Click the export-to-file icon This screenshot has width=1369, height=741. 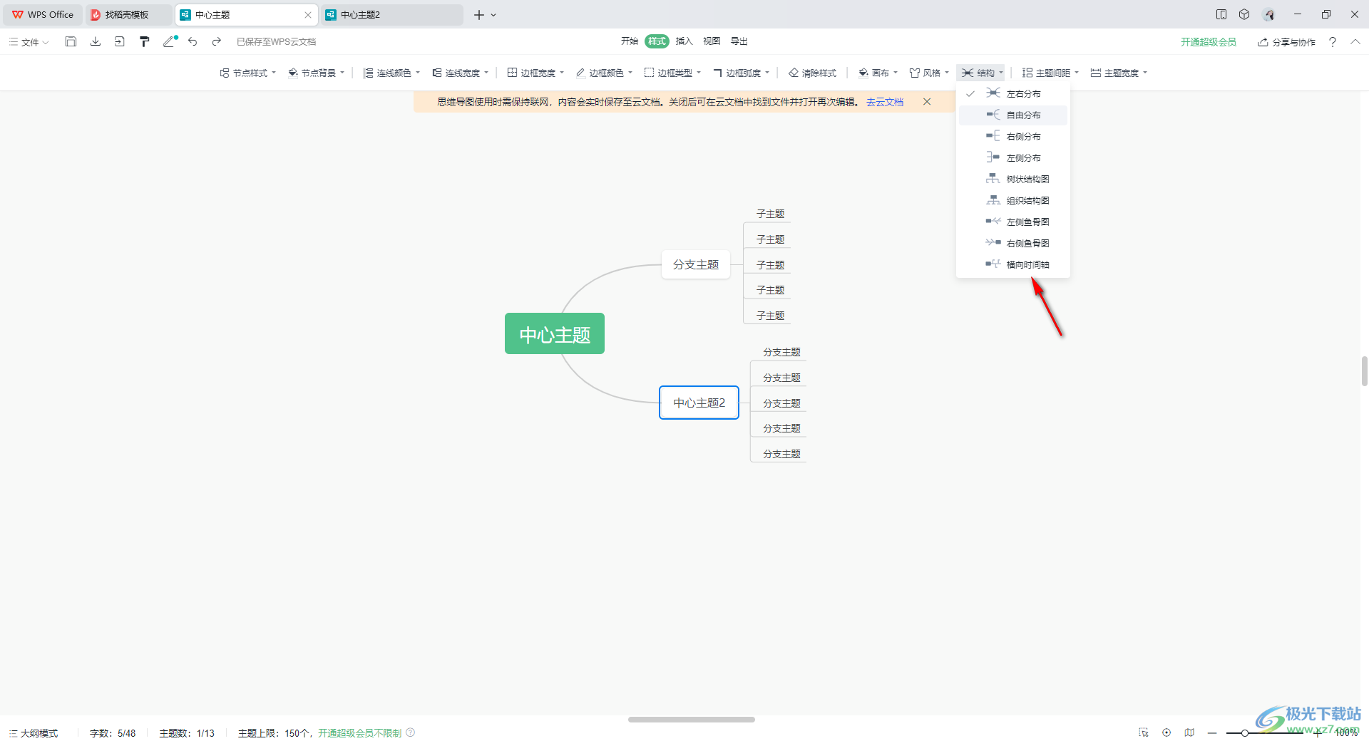120,42
